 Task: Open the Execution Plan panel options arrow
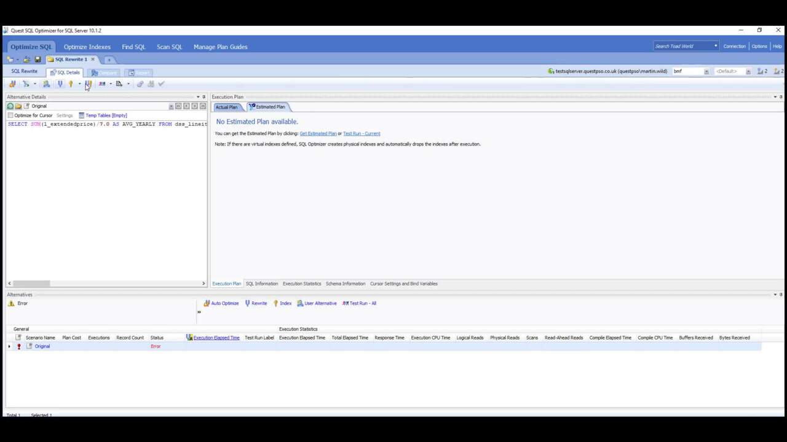pos(775,97)
